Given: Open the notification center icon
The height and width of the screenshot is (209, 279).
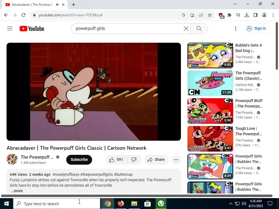Looking at the screenshot, I should pyautogui.click(x=270, y=204).
